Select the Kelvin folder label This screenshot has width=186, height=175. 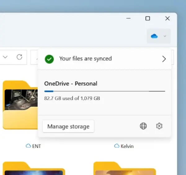tap(127, 146)
